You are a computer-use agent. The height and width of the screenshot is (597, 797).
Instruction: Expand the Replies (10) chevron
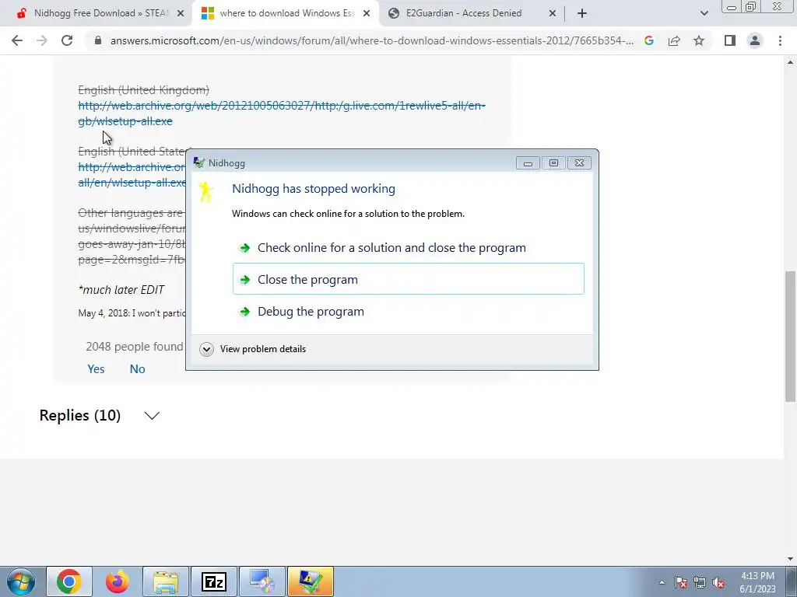click(152, 415)
